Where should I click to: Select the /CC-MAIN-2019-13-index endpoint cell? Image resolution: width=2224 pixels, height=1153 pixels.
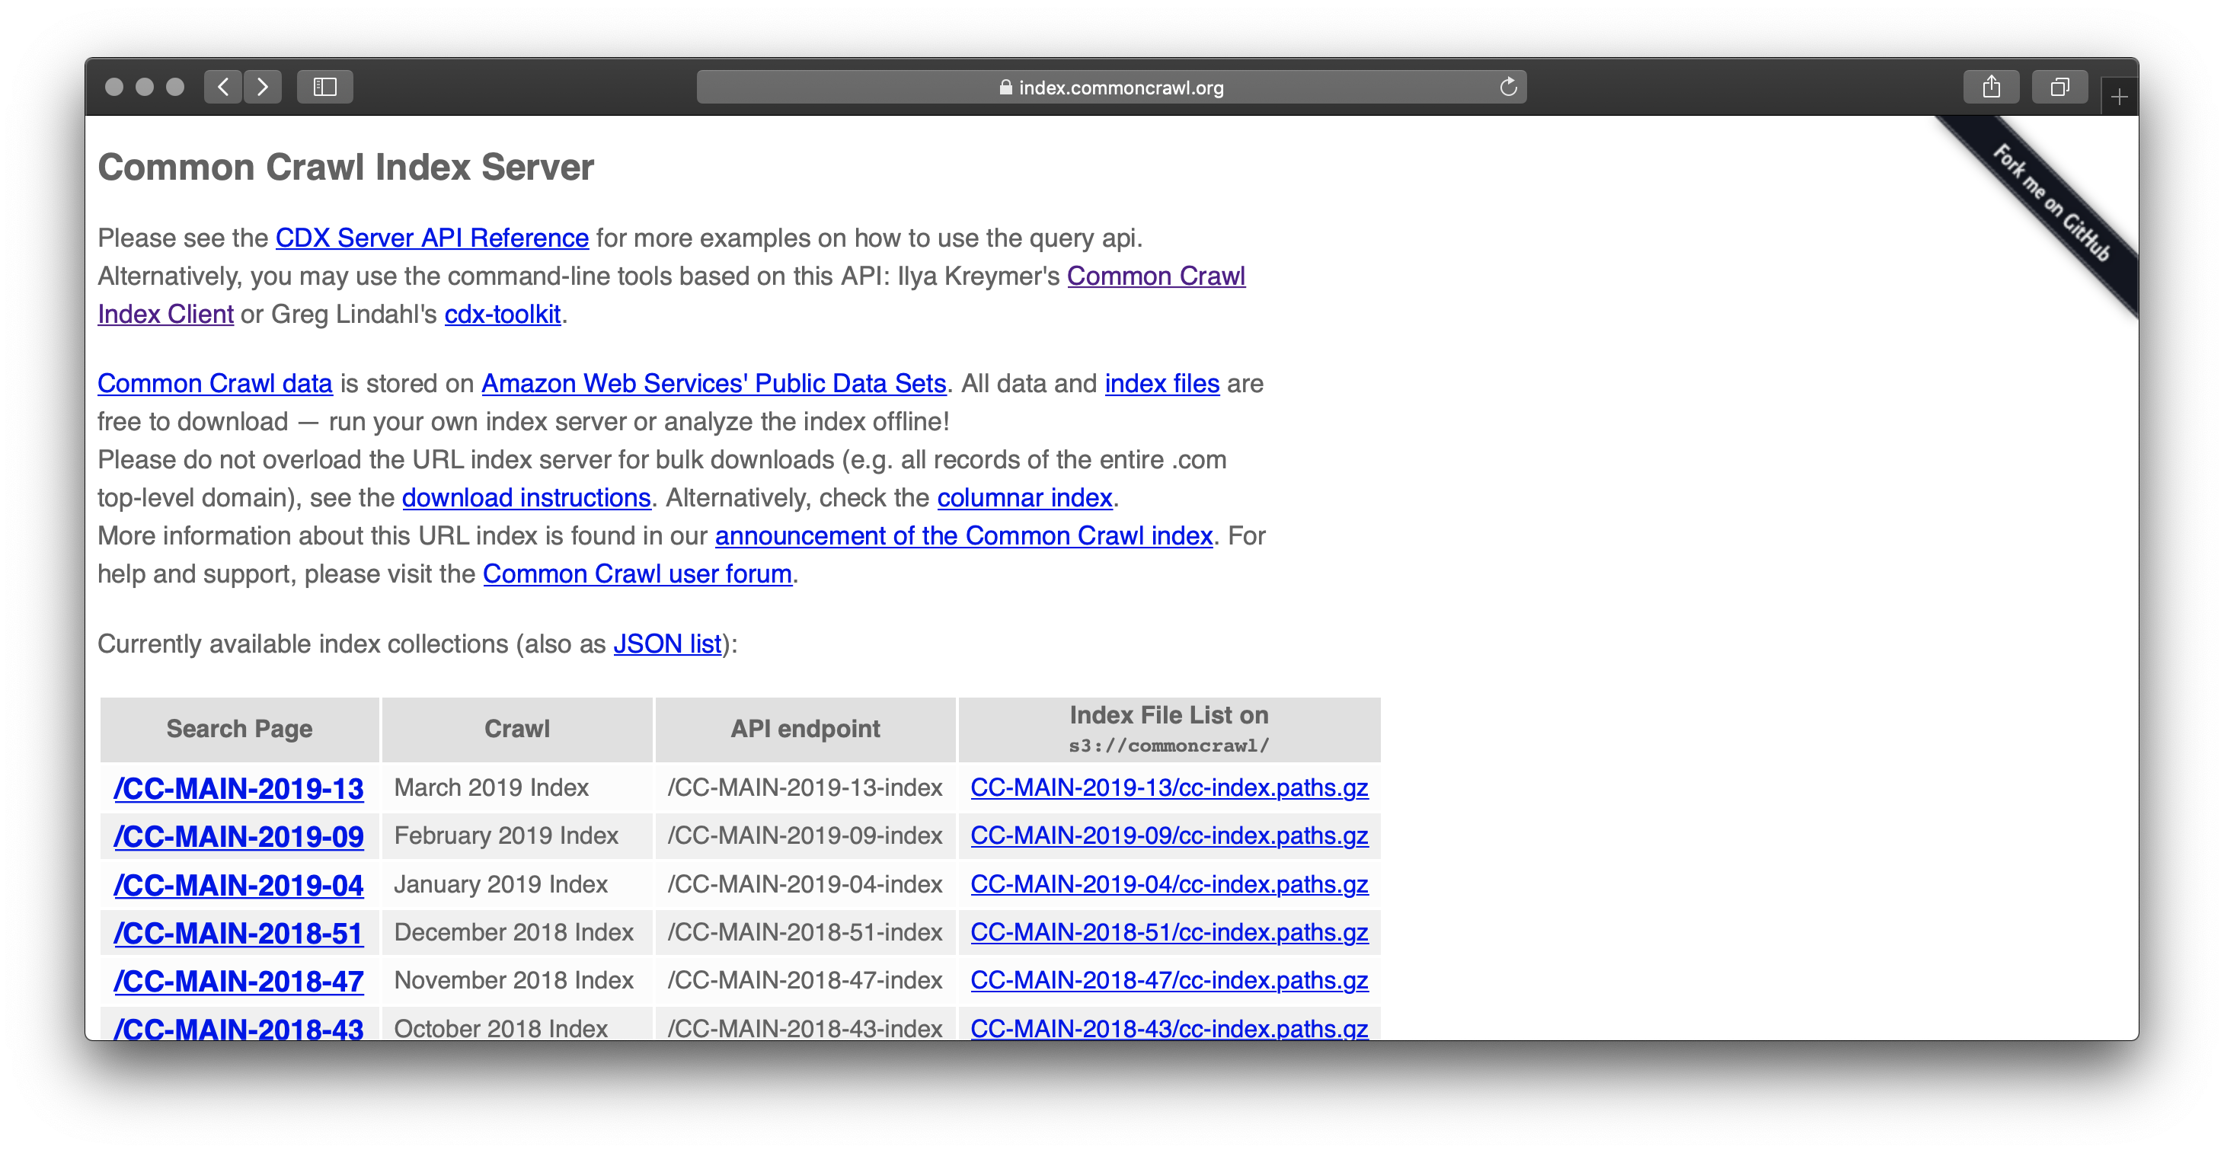click(x=804, y=788)
